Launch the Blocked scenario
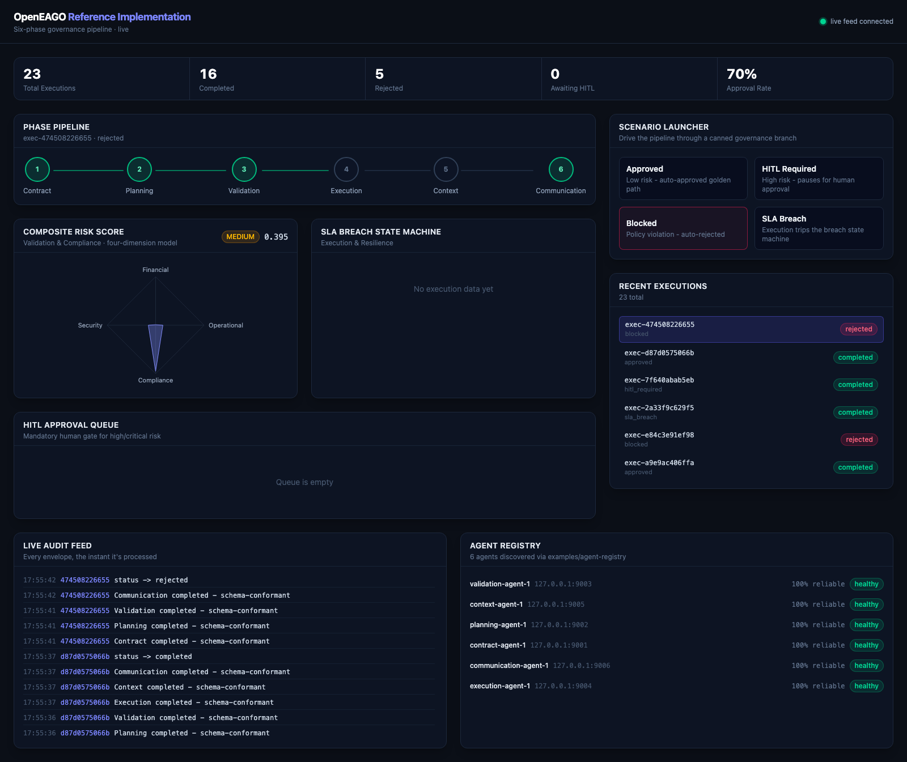The height and width of the screenshot is (762, 907). point(683,228)
